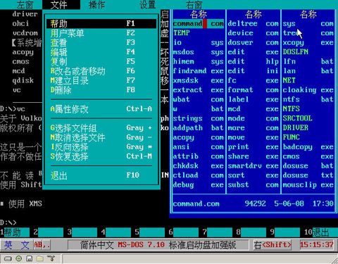Choose 退出 F10 menu entry
The image size is (338, 264).
click(x=101, y=175)
